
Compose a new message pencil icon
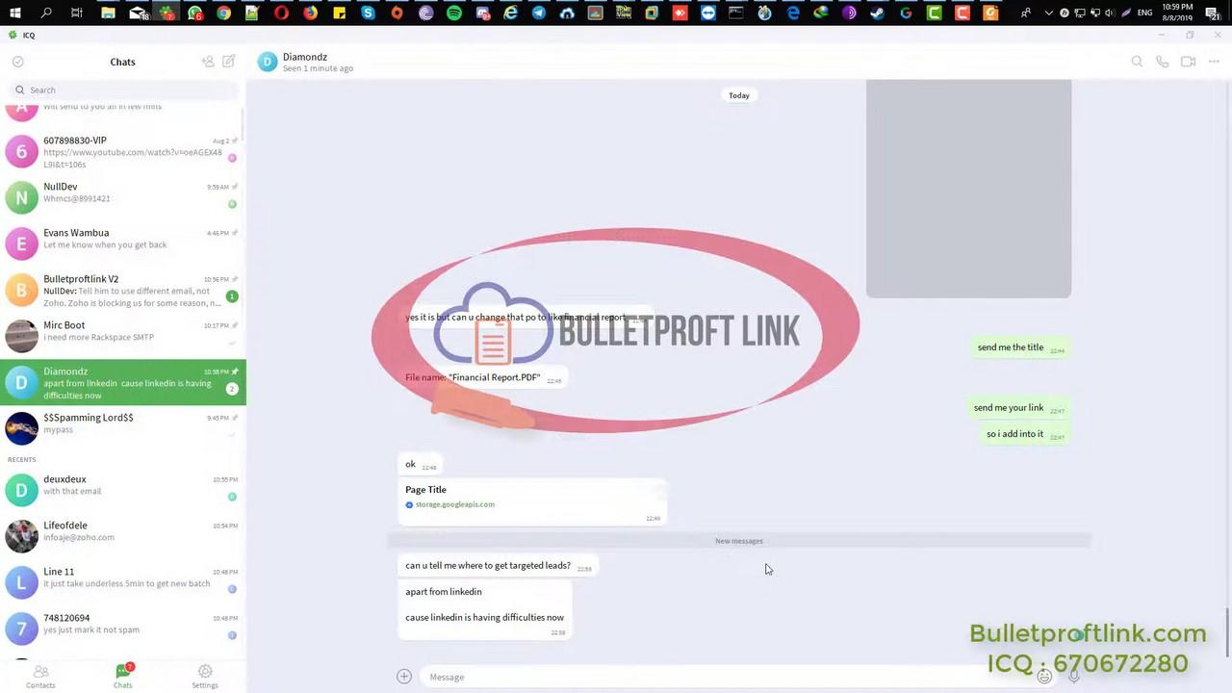click(229, 62)
